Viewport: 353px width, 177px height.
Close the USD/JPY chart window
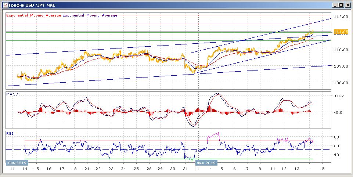tap(347, 5)
